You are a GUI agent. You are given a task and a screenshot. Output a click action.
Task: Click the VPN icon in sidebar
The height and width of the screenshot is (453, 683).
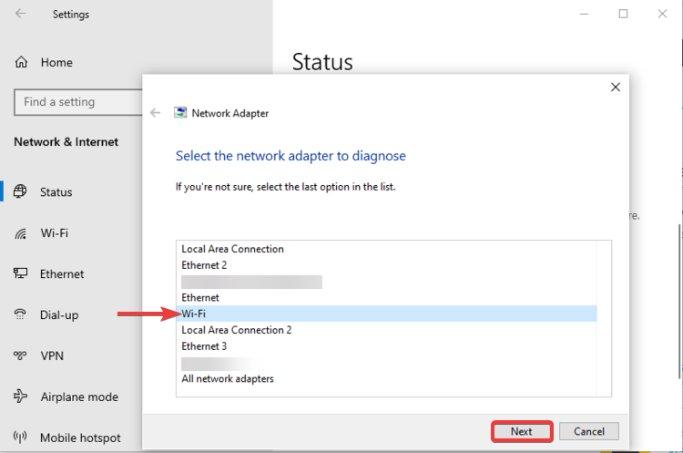pyautogui.click(x=21, y=356)
